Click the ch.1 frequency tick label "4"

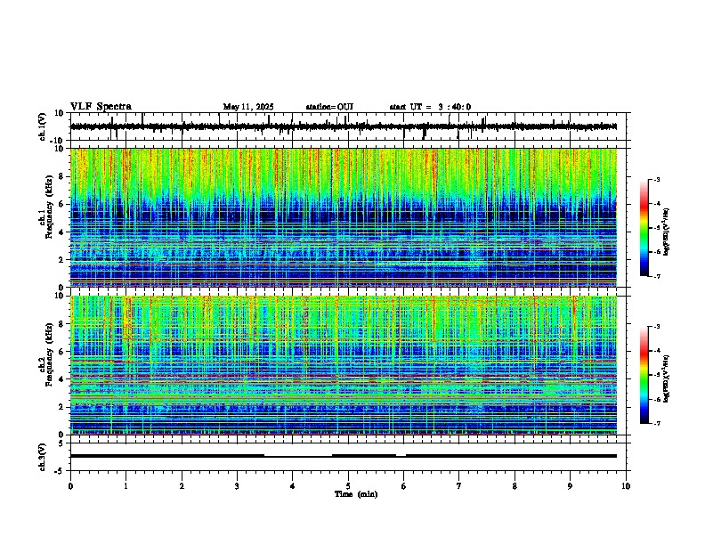click(62, 232)
